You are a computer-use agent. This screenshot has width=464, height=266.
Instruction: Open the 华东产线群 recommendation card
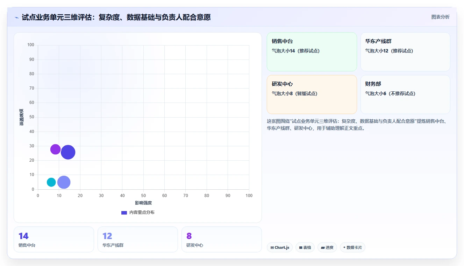click(405, 52)
